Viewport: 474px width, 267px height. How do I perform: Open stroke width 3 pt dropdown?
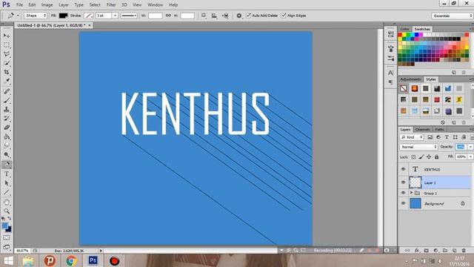(115, 16)
